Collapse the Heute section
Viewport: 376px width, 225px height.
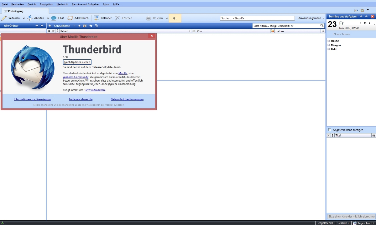329,41
